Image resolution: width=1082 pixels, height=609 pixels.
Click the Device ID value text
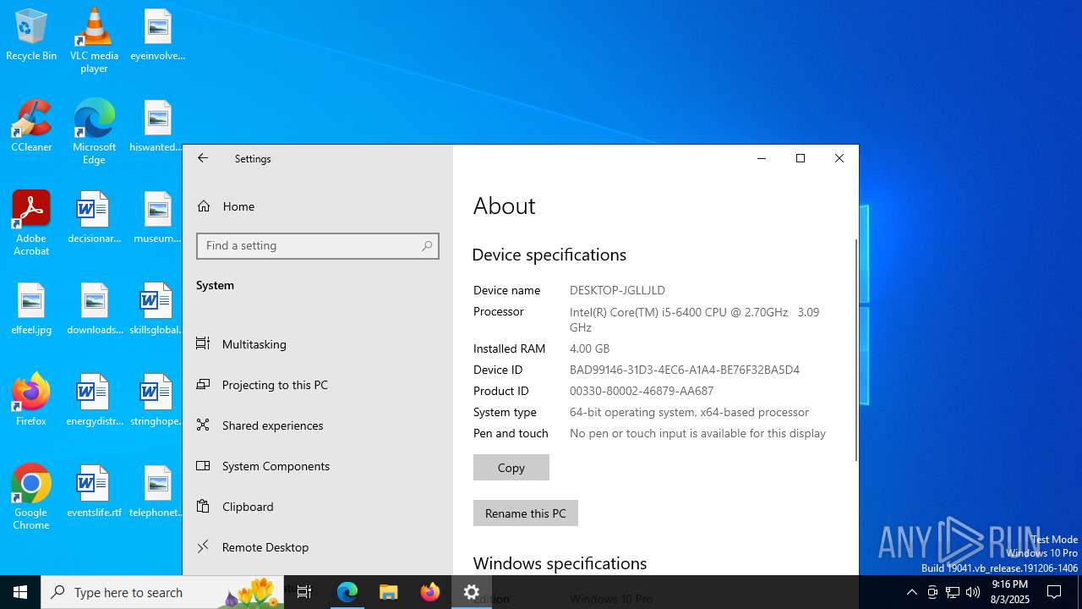tap(685, 370)
